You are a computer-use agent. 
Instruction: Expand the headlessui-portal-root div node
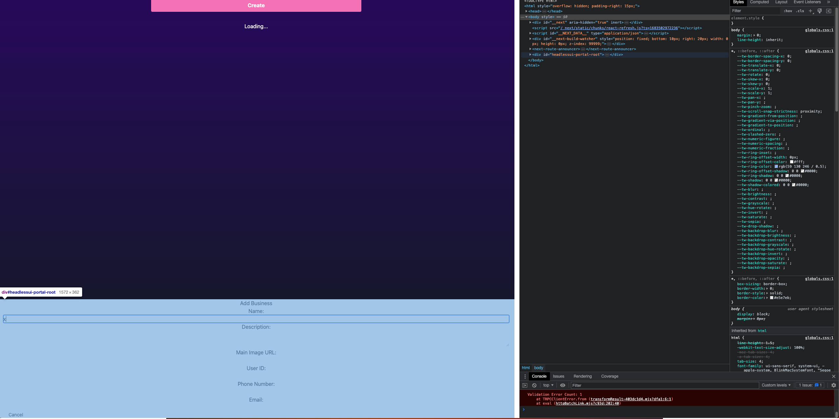click(530, 54)
